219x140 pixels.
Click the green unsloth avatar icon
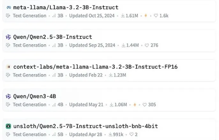(x=8, y=126)
